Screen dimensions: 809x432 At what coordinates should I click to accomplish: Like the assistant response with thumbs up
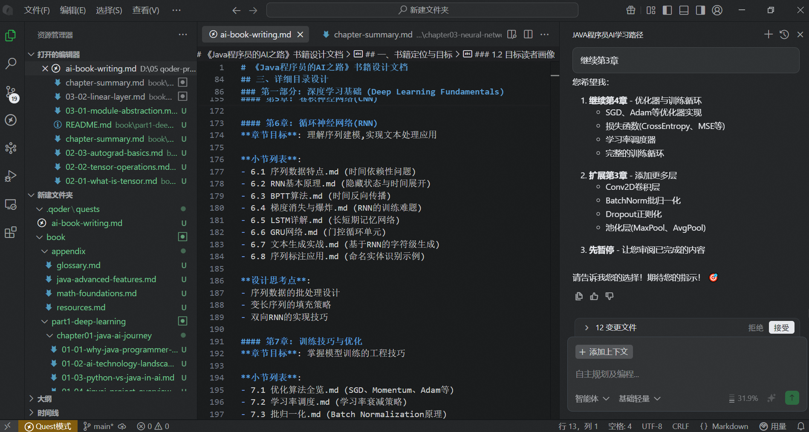(x=594, y=296)
